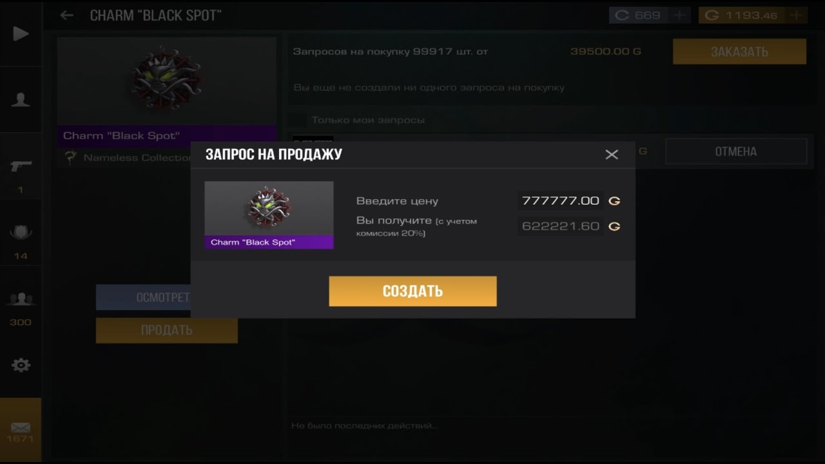The height and width of the screenshot is (464, 825).
Task: Close the Запрос на продажу dialog
Action: pyautogui.click(x=612, y=155)
